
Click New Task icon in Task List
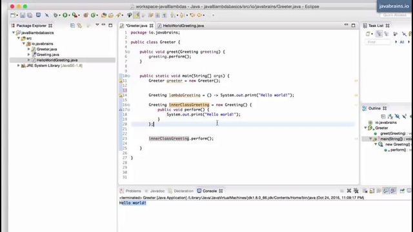[368, 34]
